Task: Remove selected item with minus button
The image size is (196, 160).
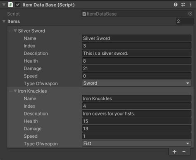Action: click(184, 152)
